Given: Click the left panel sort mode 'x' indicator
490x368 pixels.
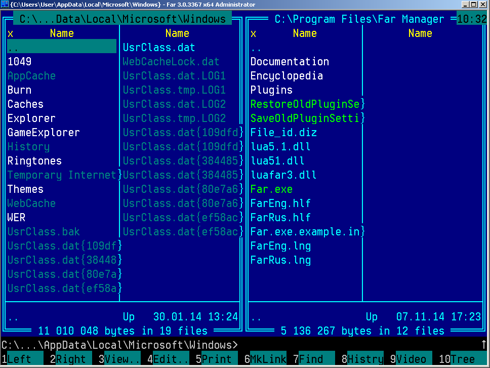Looking at the screenshot, I should tap(10, 33).
